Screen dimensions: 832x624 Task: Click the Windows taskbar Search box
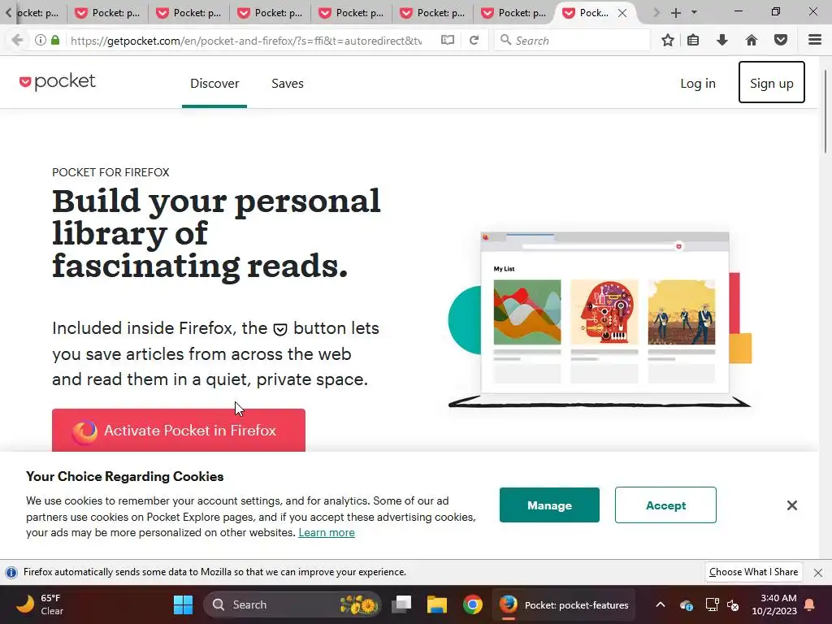(x=292, y=604)
